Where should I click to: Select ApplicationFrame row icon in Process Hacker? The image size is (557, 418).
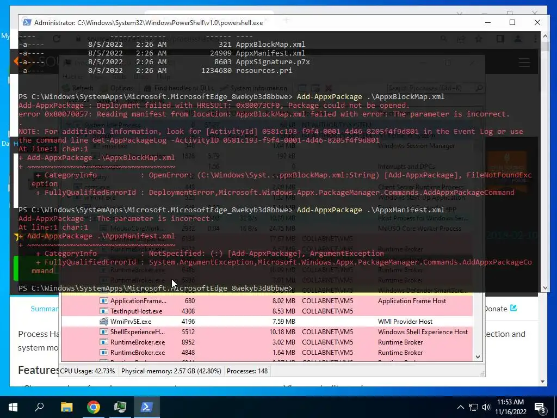(104, 300)
